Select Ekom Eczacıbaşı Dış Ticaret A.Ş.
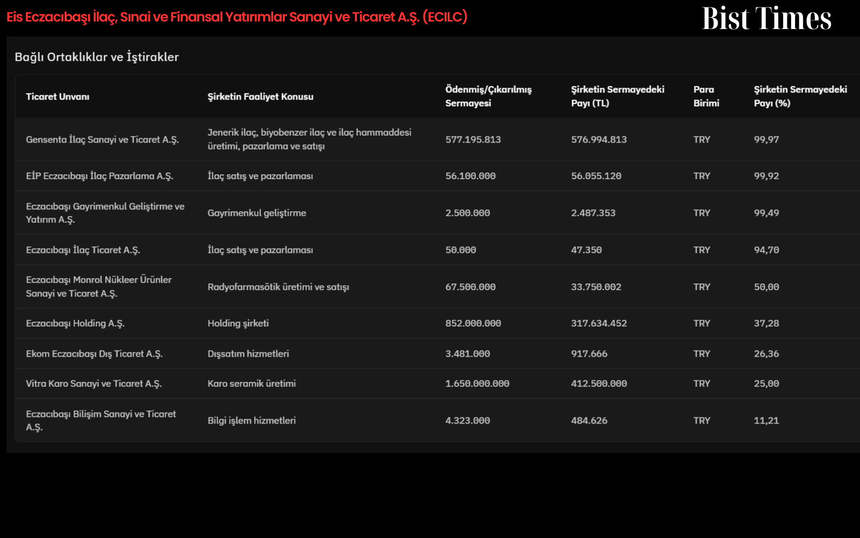This screenshot has width=860, height=538. click(94, 353)
